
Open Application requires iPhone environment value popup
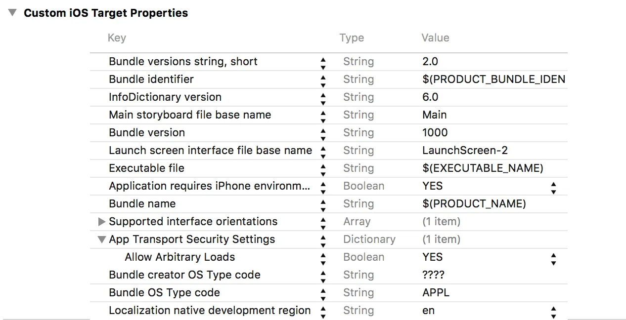pyautogui.click(x=553, y=186)
